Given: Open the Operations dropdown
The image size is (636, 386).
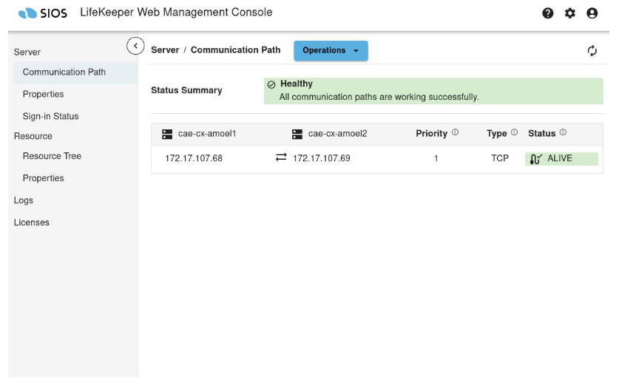Looking at the screenshot, I should (x=331, y=50).
